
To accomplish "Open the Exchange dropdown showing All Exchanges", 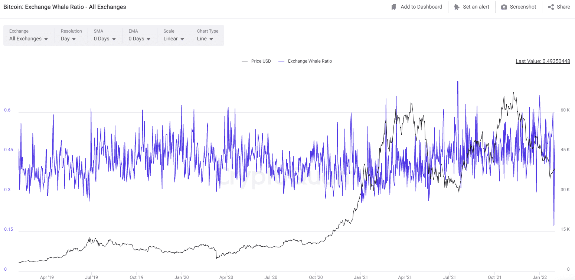I will [x=29, y=39].
